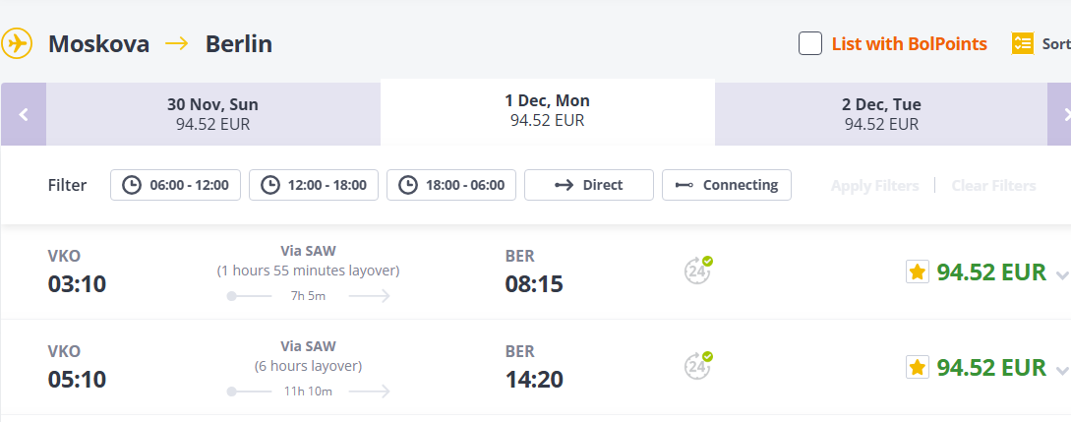Screen dimensions: 1071x422
Task: Toggle the 06:00 - 12:00 time filter
Action: coord(176,185)
